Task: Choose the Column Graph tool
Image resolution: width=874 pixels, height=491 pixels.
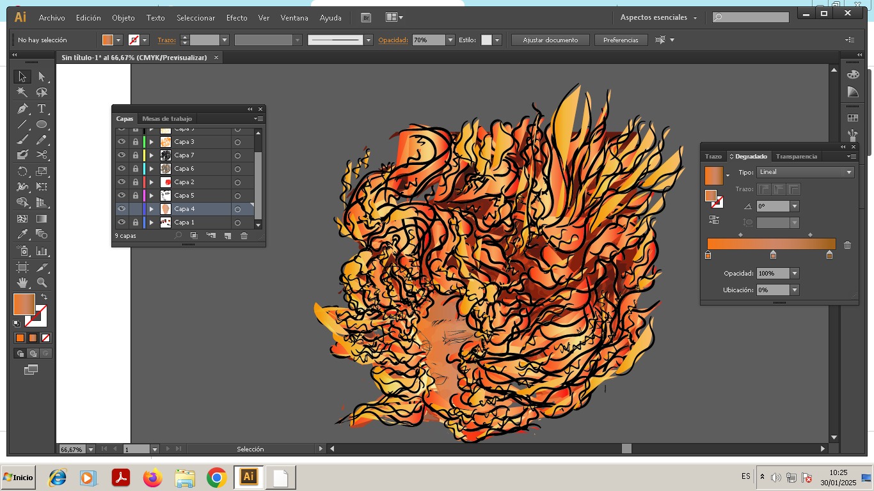Action: point(42,251)
